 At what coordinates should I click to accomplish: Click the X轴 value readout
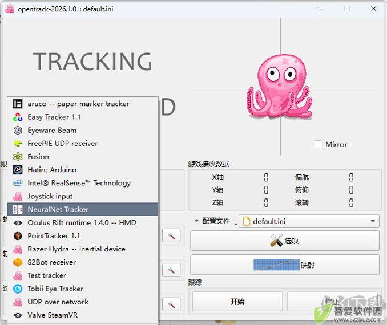point(266,177)
